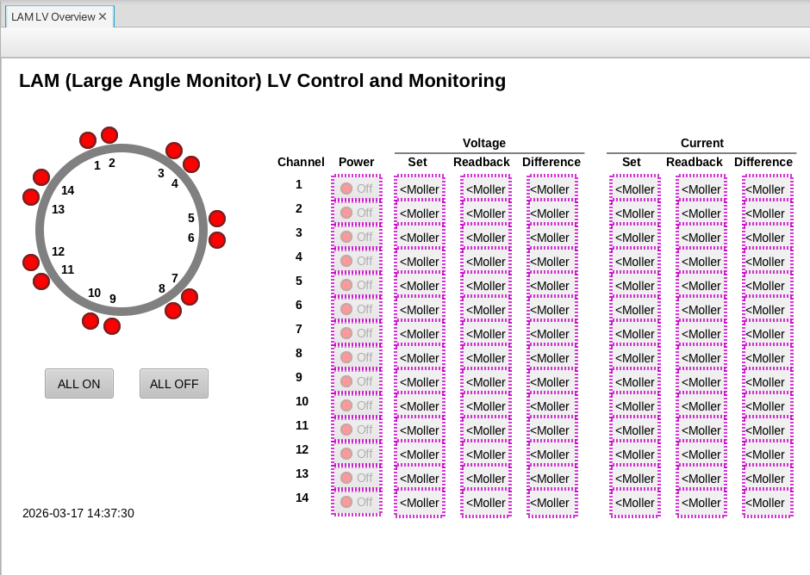Click the red LED beside detector 14

pos(41,177)
